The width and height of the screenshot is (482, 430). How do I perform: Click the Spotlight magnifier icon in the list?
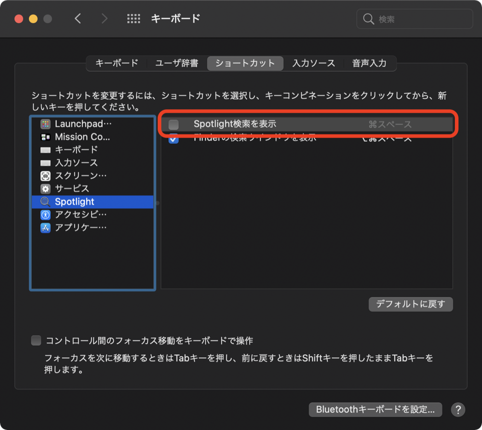coord(45,202)
